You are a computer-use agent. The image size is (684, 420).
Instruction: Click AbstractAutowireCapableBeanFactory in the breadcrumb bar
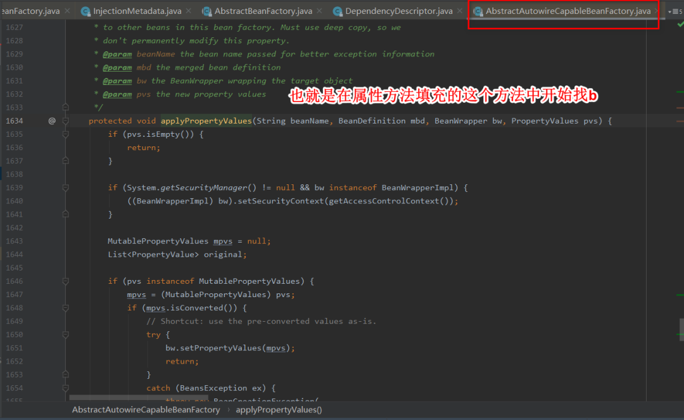click(146, 410)
